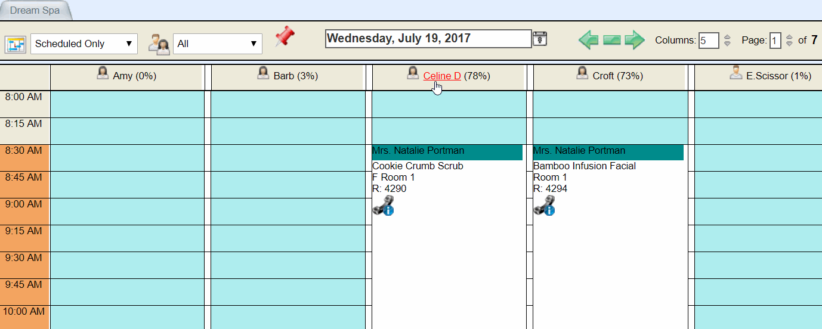Go to next day with right arrow
Image resolution: width=822 pixels, height=329 pixels.
(x=635, y=41)
